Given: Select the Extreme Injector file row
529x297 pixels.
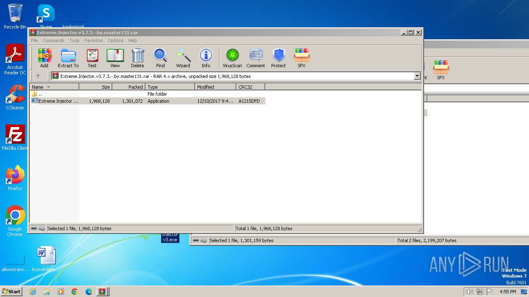Looking at the screenshot, I should pos(148,101).
